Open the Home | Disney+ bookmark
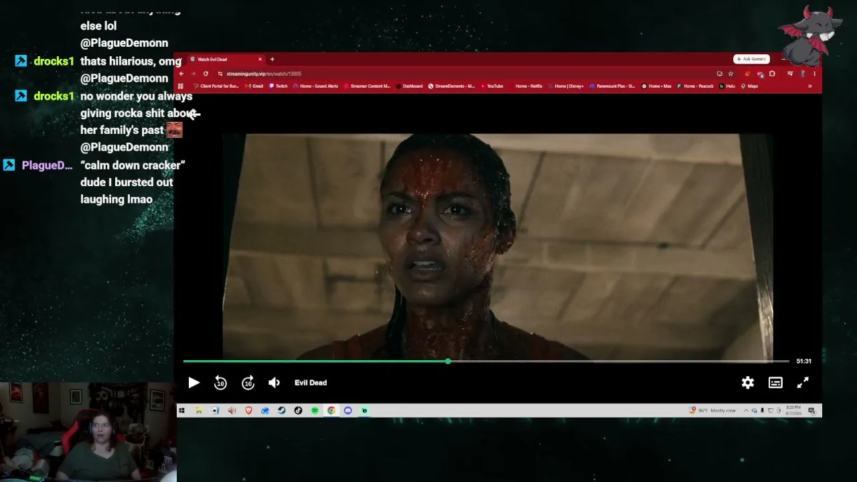Screen dimensions: 857x482 (566, 86)
